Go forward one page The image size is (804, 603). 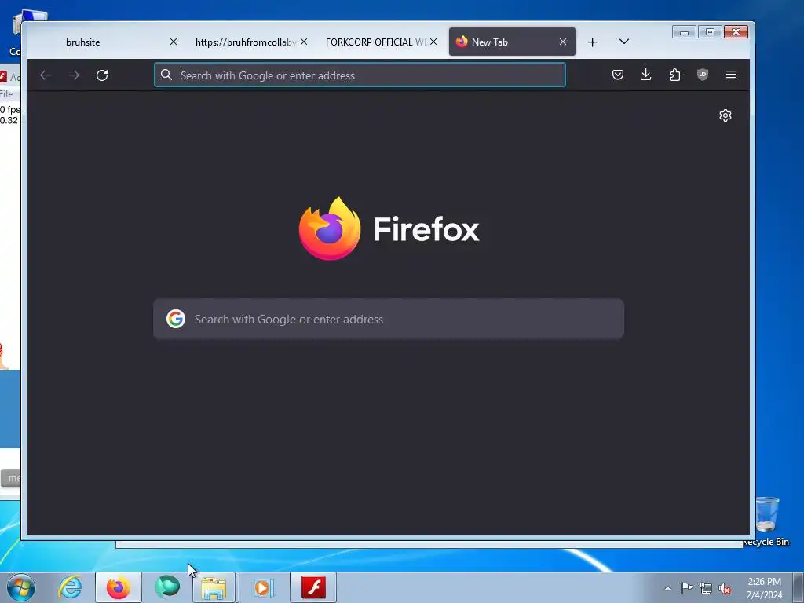coord(74,75)
